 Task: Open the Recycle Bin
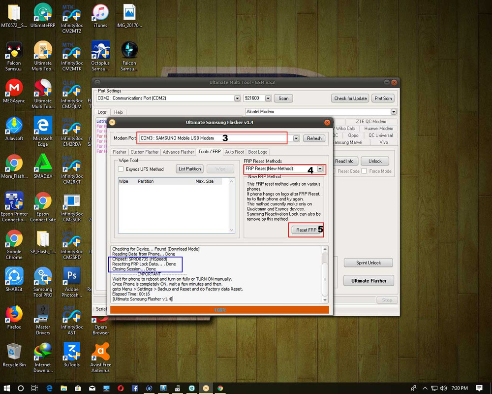coord(14,355)
